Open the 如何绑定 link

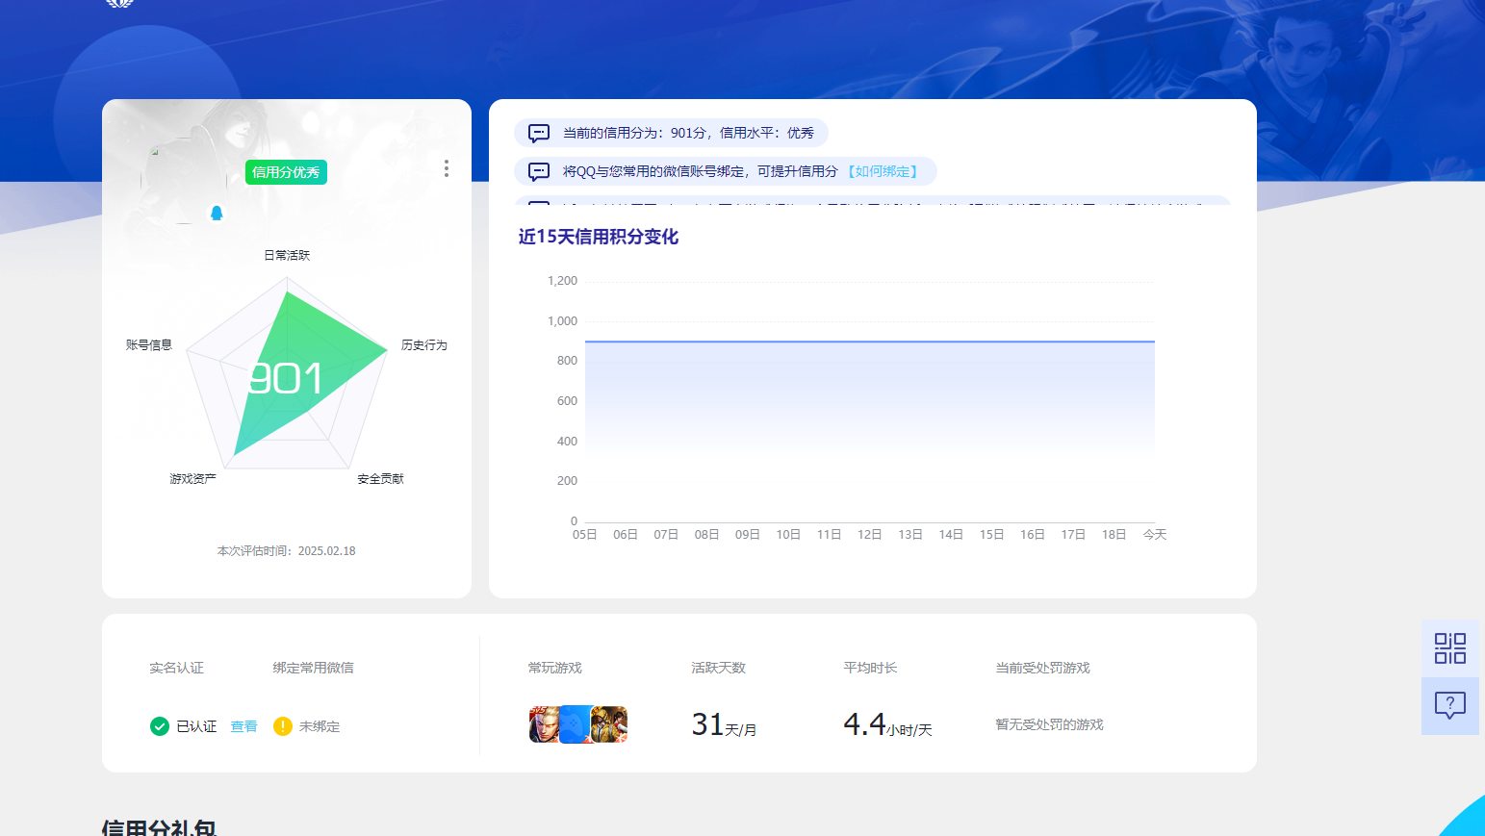point(883,171)
